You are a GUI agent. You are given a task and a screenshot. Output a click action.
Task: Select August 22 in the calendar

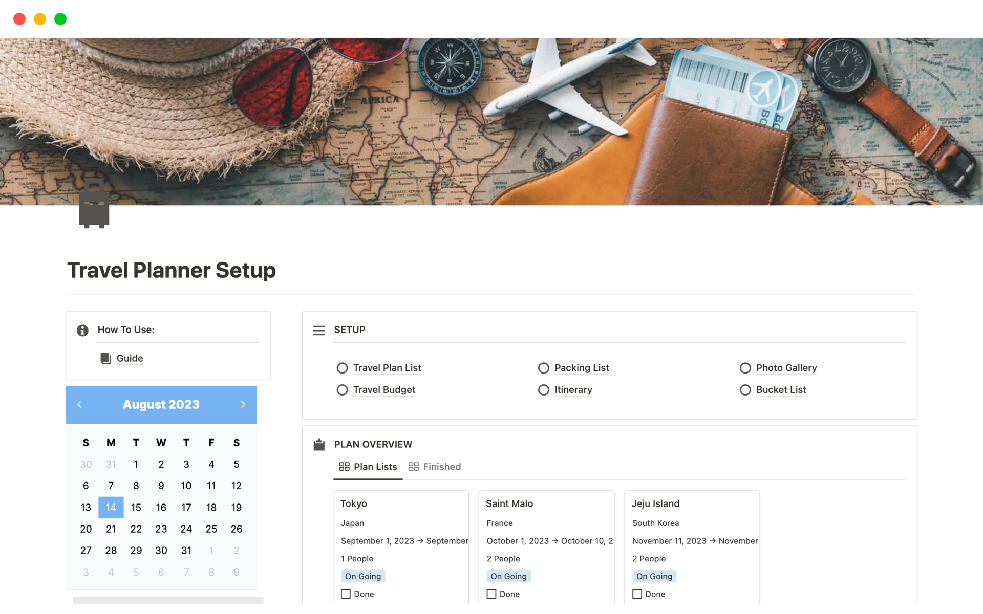(136, 529)
